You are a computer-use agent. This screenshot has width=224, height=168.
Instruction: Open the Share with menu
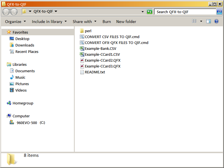pos(84,22)
